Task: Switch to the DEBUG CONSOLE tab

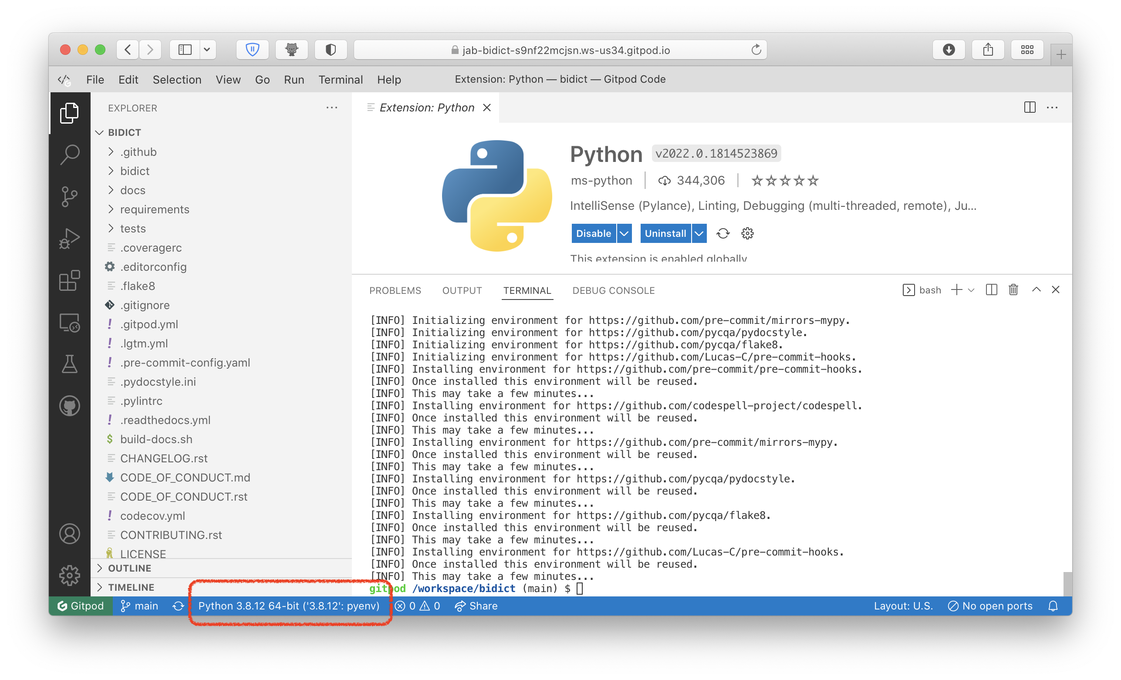Action: [613, 290]
